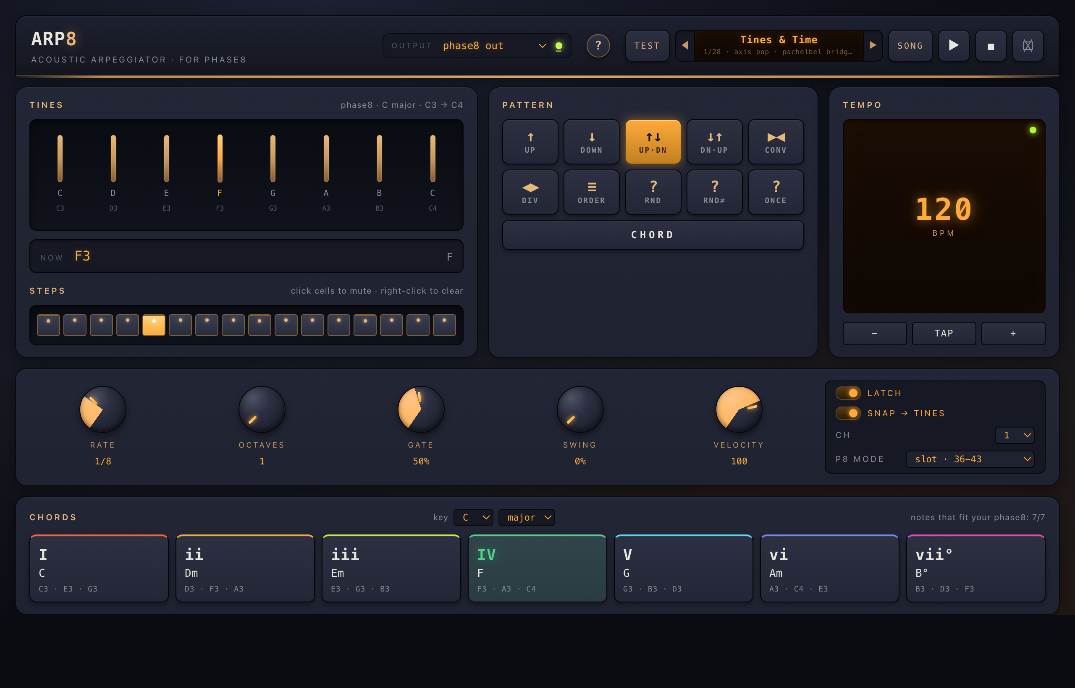This screenshot has height=688, width=1075.
Task: Click the VELOCITY knob
Action: [739, 409]
